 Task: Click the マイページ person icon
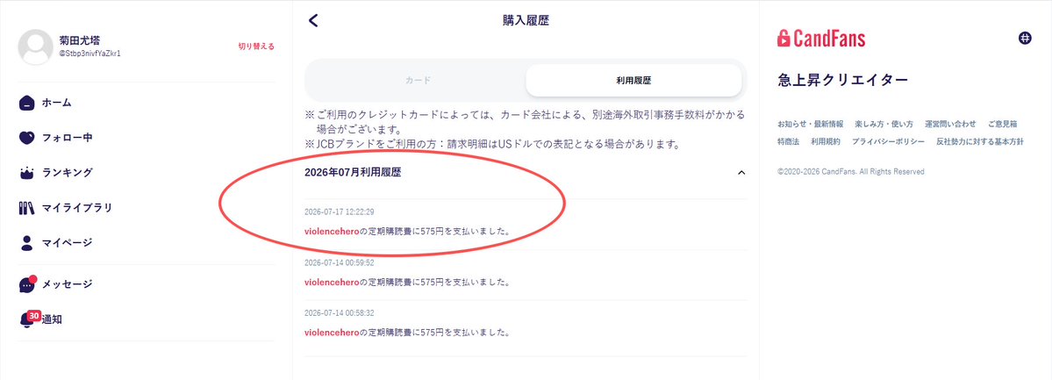tap(26, 242)
